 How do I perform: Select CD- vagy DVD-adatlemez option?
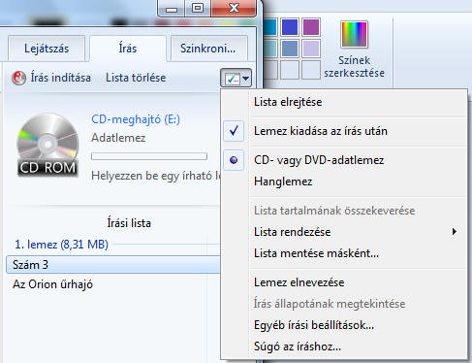pyautogui.click(x=344, y=160)
